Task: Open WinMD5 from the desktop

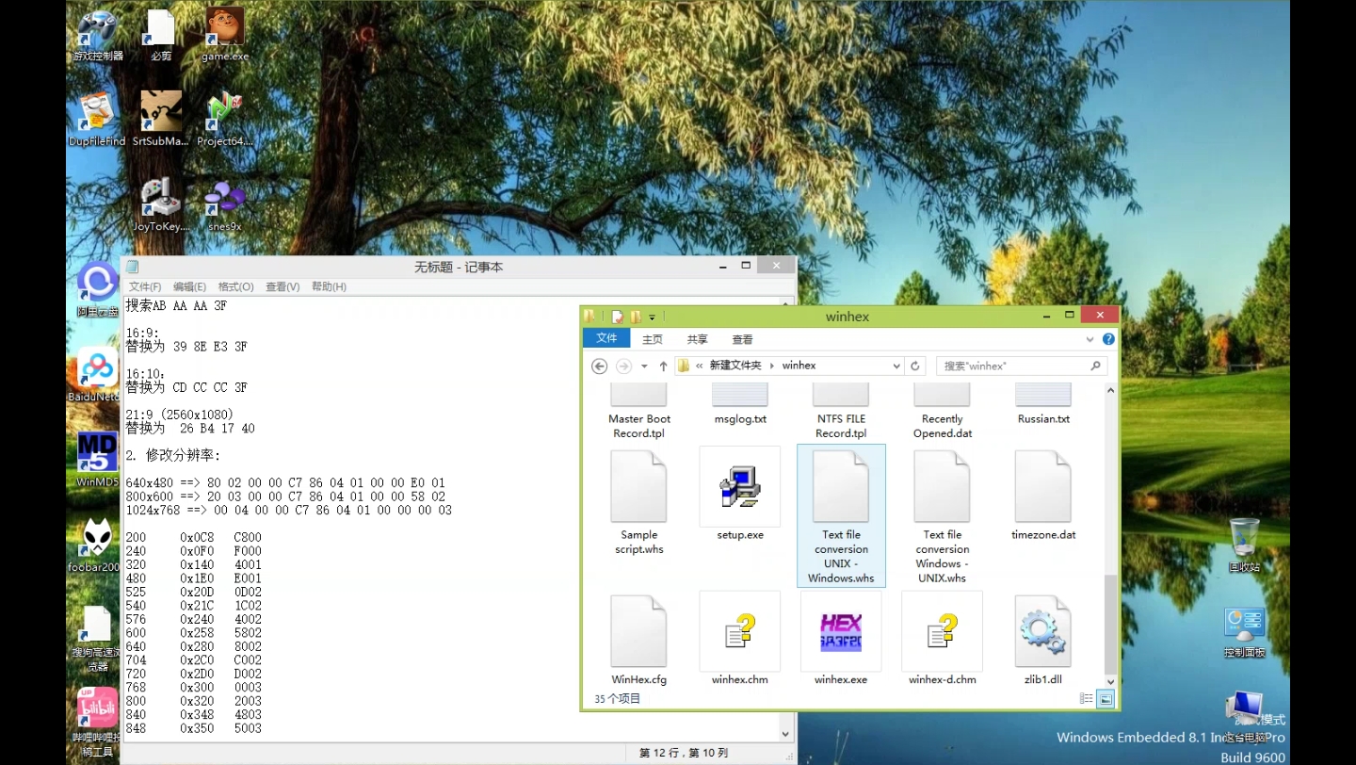Action: pyautogui.click(x=96, y=452)
